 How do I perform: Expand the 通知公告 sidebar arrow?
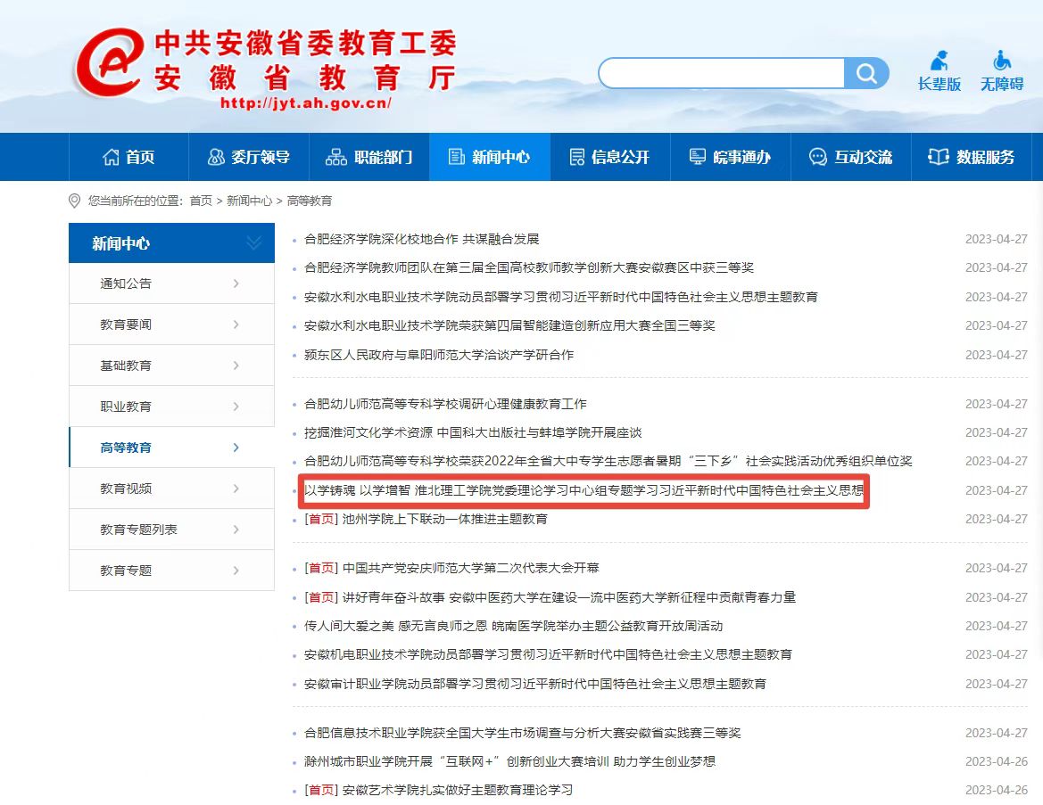click(x=236, y=283)
